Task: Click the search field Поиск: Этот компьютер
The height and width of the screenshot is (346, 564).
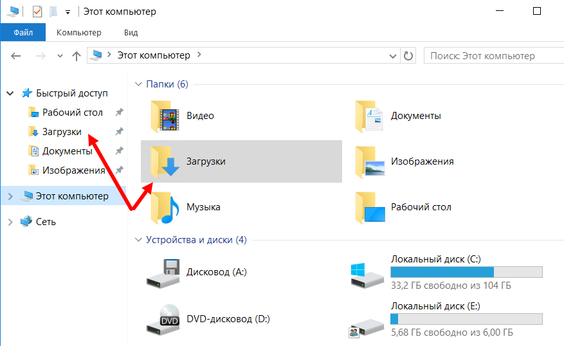Action: pyautogui.click(x=492, y=56)
